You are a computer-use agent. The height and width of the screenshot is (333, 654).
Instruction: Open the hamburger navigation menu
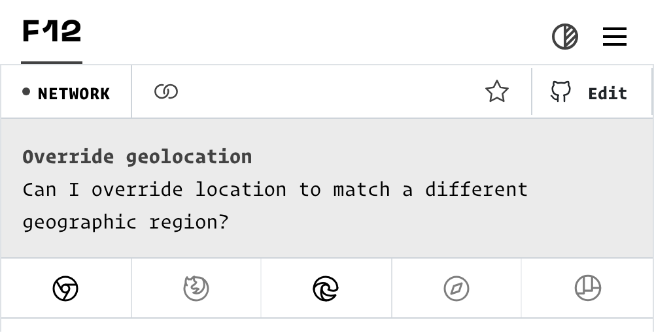click(615, 37)
